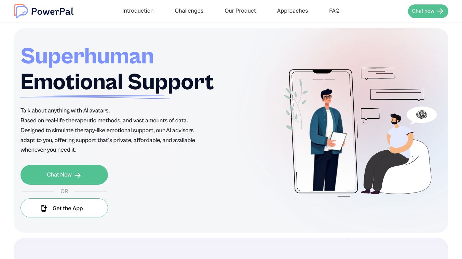Navigate to Approaches

[293, 11]
